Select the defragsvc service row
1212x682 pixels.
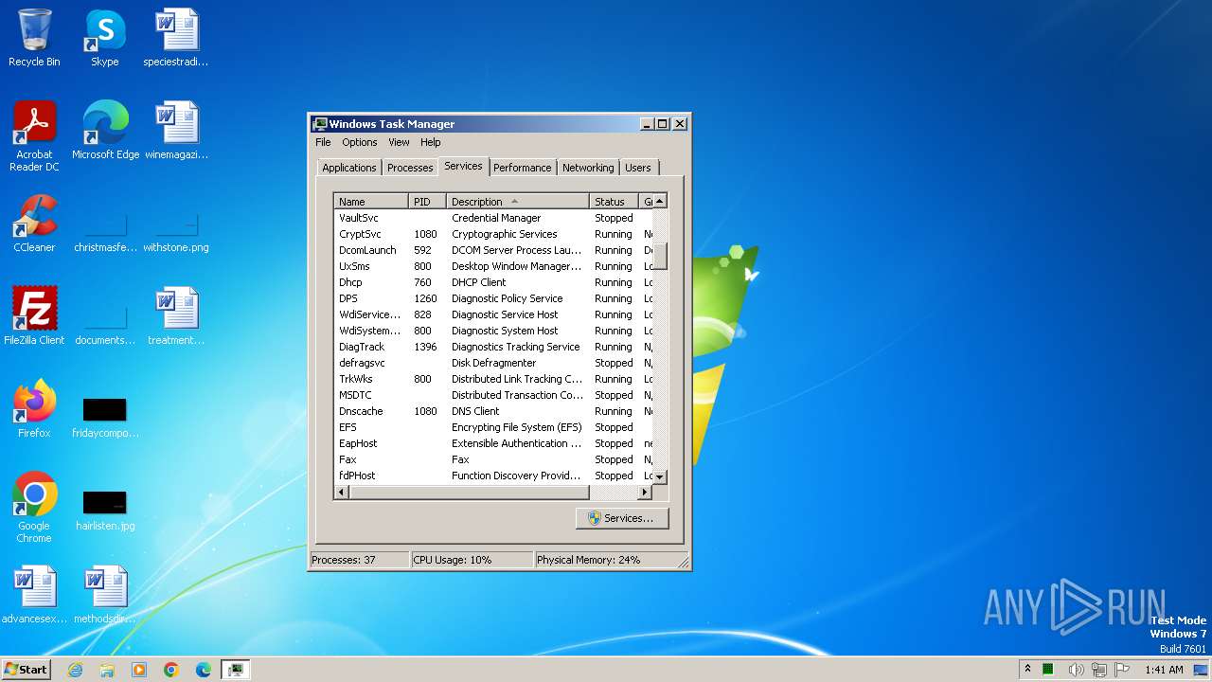coord(493,363)
